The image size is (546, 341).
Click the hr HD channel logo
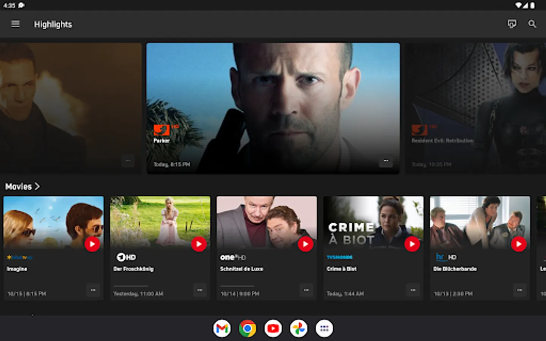click(446, 257)
